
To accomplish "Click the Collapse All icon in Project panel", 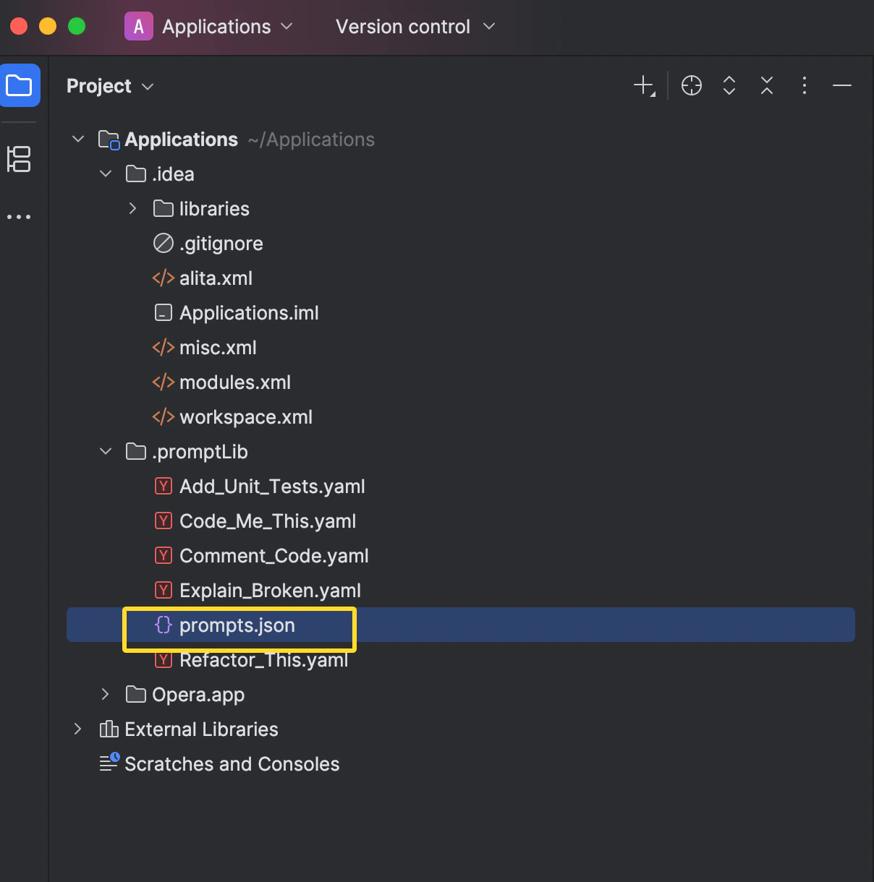I will [767, 85].
